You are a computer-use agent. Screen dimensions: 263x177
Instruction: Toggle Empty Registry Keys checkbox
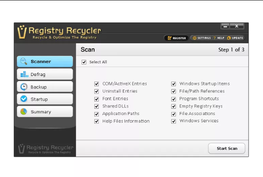tap(174, 106)
